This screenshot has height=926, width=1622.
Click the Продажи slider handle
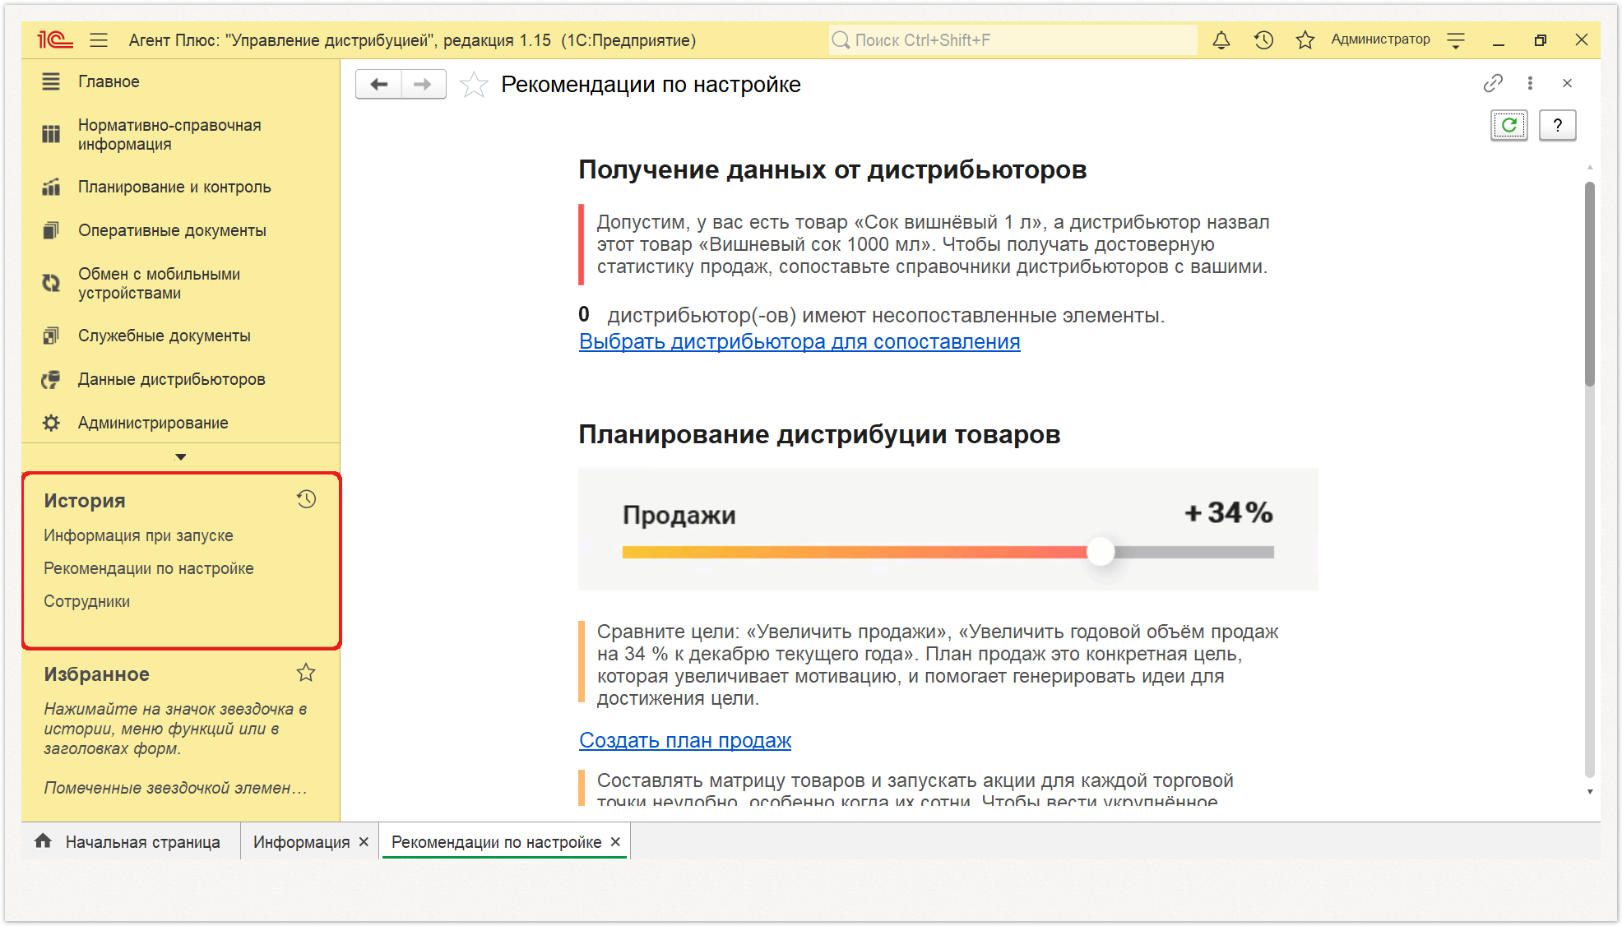click(x=1100, y=552)
